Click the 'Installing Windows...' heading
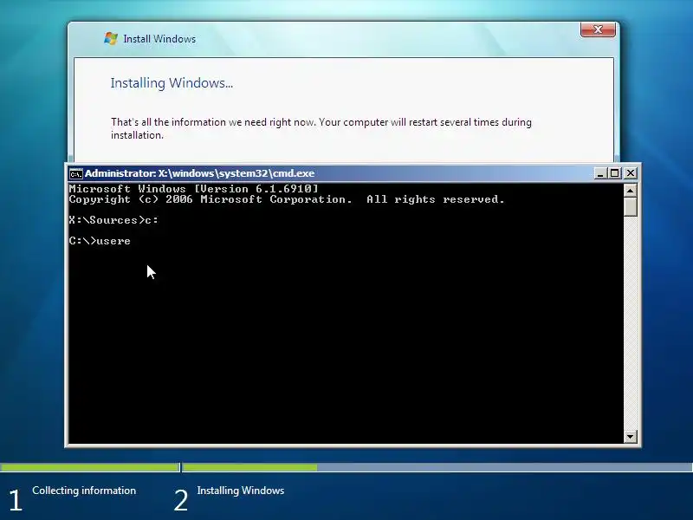693x520 pixels. [x=172, y=83]
